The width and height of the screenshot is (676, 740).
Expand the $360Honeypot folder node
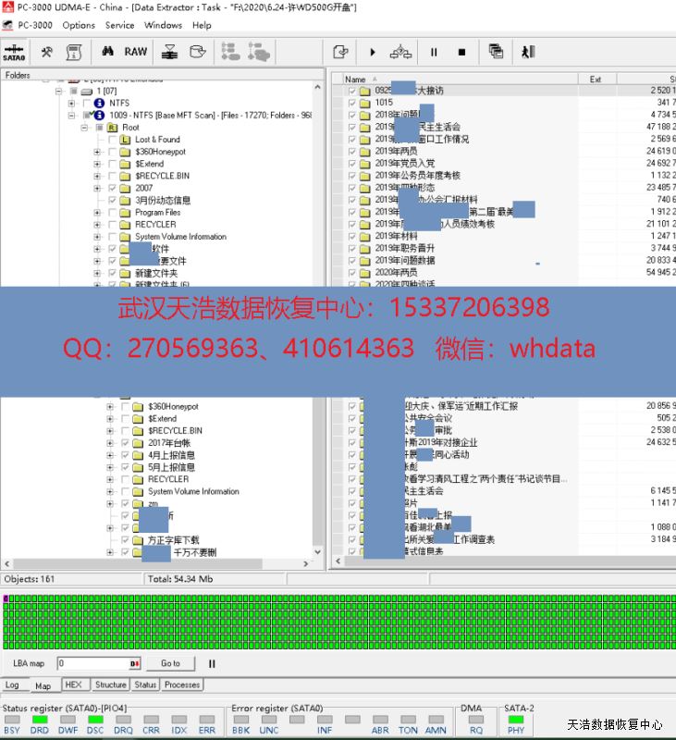tap(98, 152)
